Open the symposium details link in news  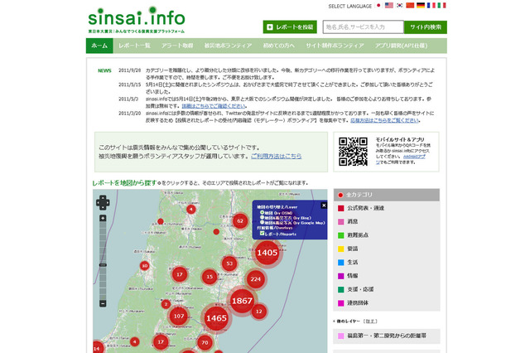tap(214, 106)
